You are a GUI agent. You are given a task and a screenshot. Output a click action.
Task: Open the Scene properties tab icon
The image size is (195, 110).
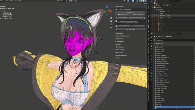(151, 49)
